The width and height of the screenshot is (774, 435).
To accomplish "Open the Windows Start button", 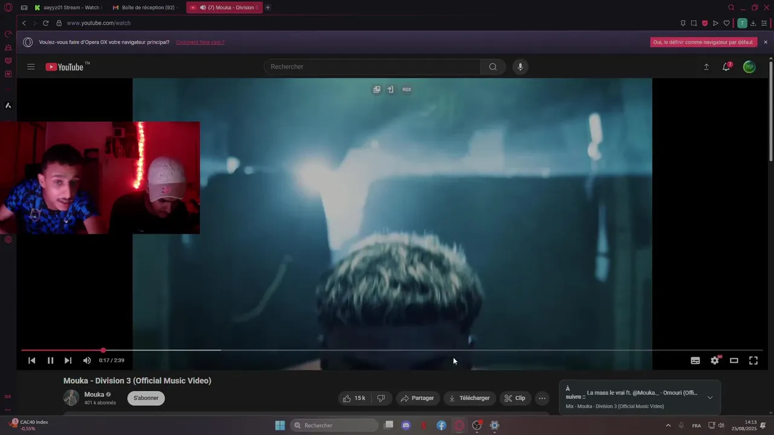I will coord(280,425).
